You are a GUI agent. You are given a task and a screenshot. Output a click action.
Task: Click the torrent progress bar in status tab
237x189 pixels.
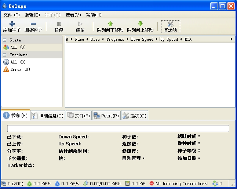tap(118, 128)
